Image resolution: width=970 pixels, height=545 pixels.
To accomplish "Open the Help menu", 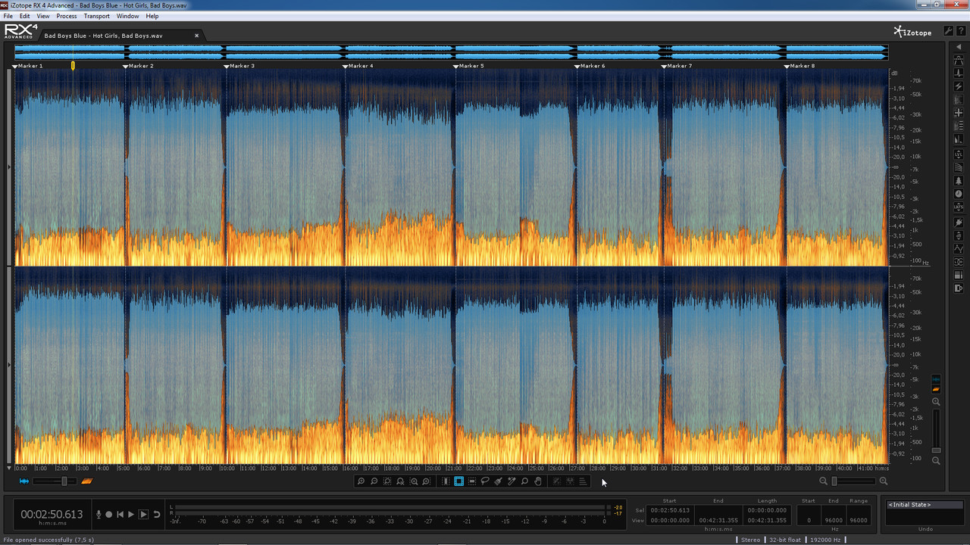I will pyautogui.click(x=152, y=16).
